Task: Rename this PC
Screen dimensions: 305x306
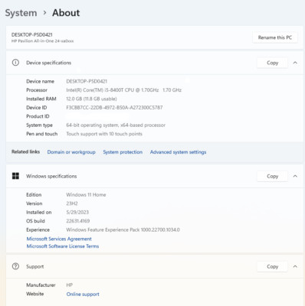Action: pos(275,37)
